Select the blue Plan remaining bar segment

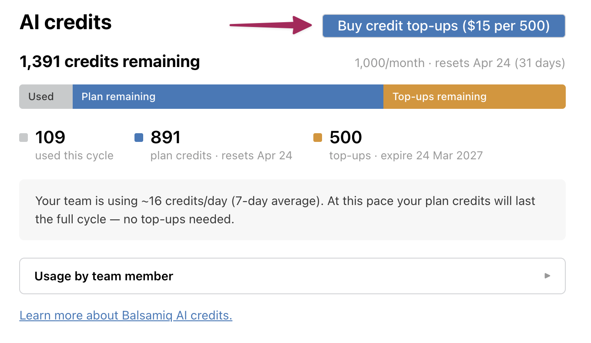click(x=228, y=97)
